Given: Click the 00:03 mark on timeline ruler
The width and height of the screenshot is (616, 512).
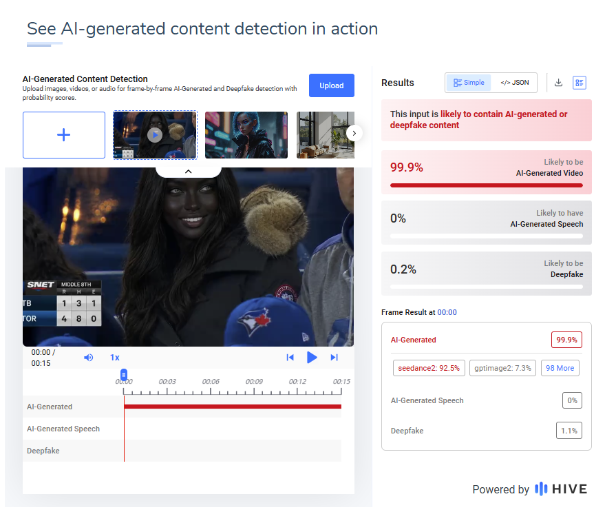Looking at the screenshot, I should coord(167,382).
